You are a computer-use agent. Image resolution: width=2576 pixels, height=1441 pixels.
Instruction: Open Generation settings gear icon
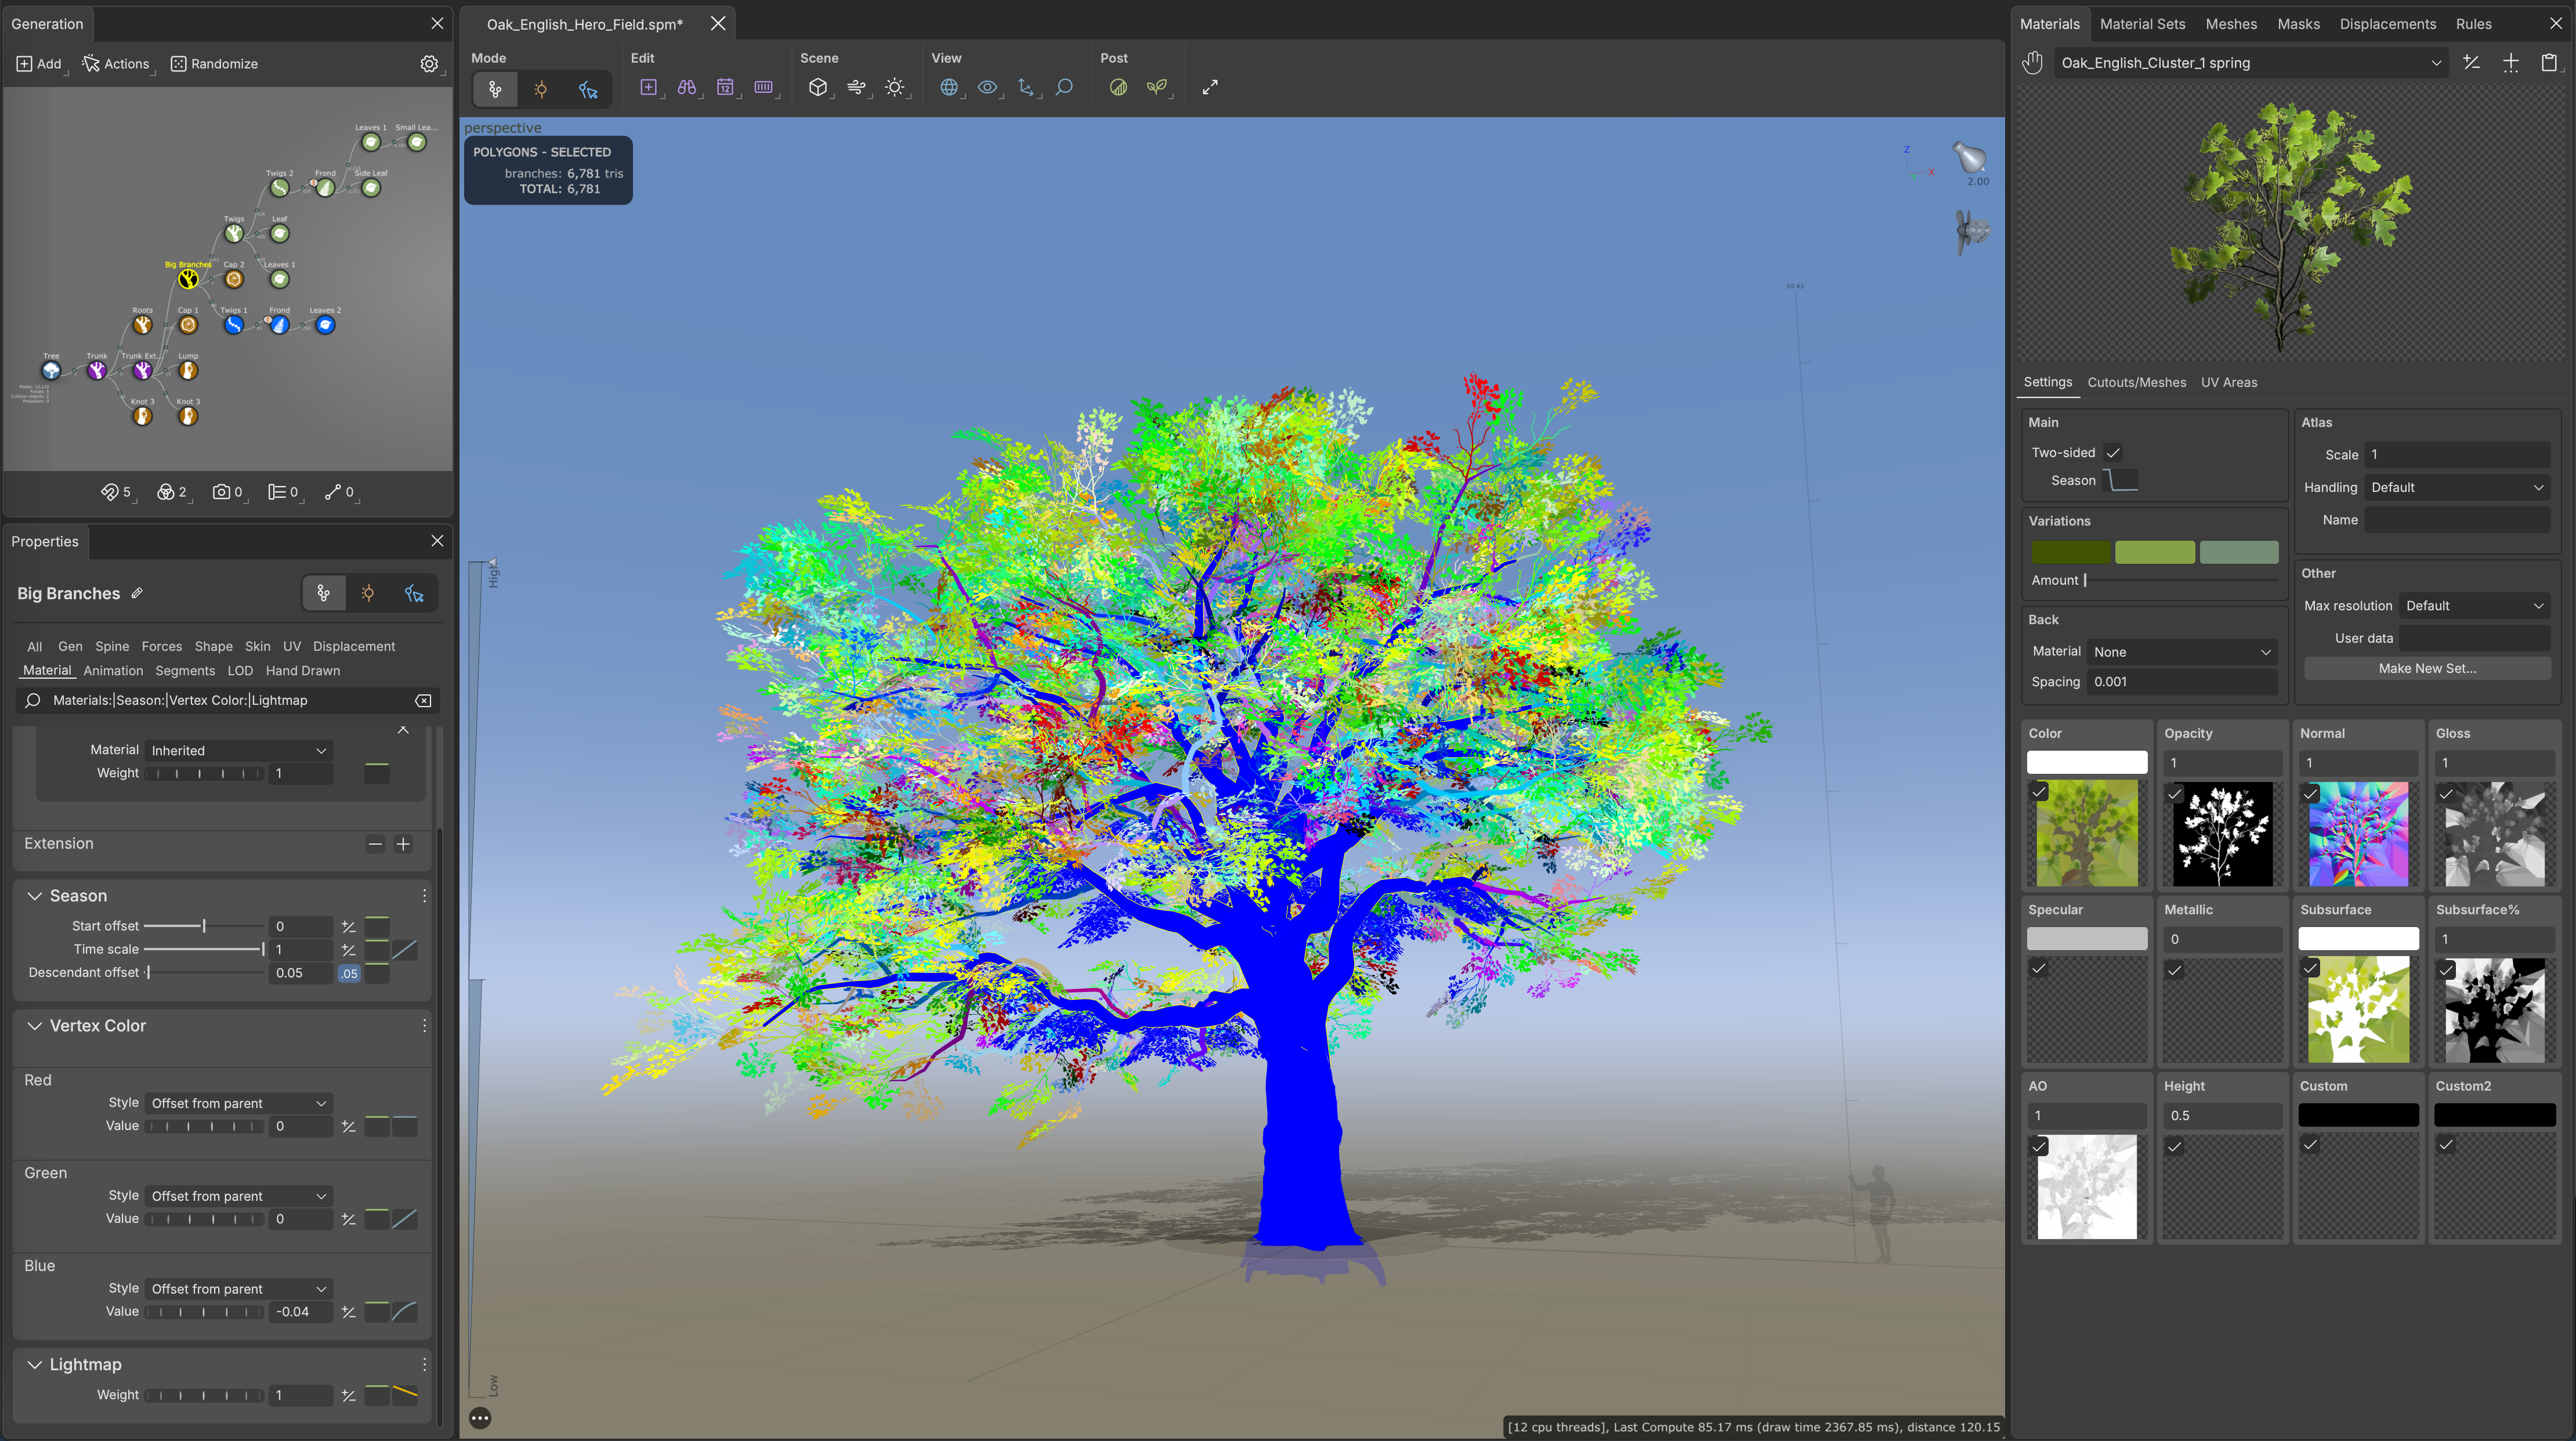[429, 63]
